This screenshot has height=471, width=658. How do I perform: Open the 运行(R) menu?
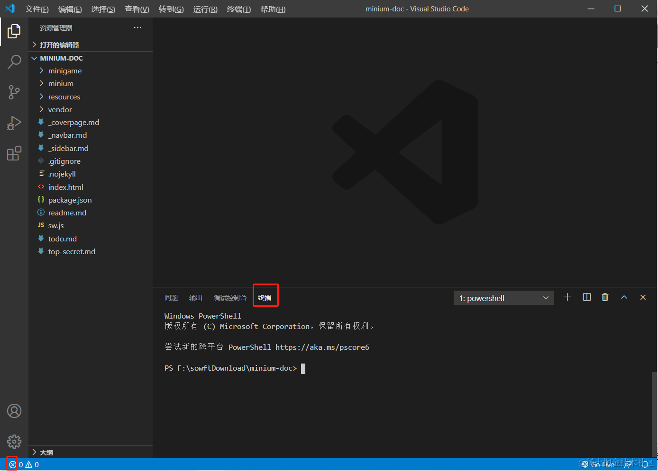coord(205,9)
